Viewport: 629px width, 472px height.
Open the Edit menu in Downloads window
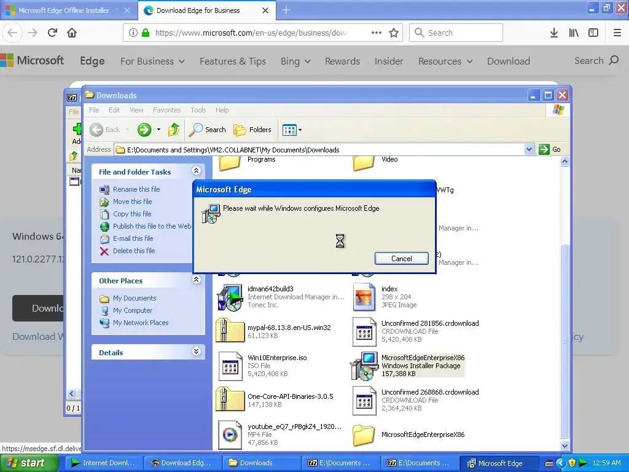click(114, 110)
